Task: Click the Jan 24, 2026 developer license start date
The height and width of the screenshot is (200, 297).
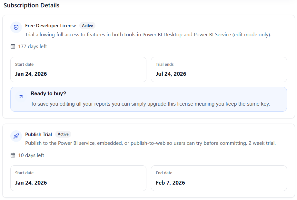Action: [31, 74]
